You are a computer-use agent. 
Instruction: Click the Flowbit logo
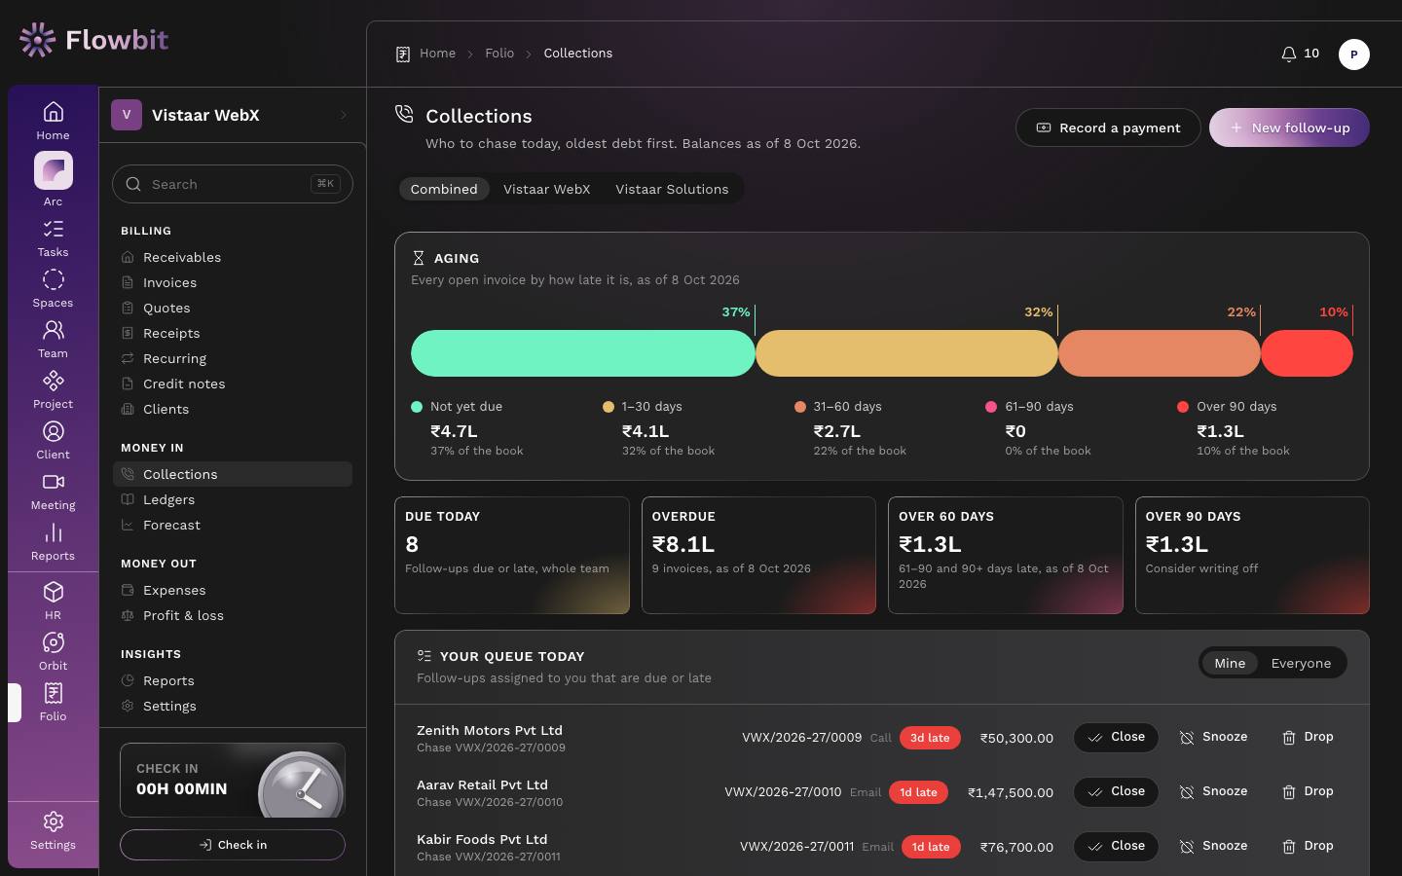93,40
